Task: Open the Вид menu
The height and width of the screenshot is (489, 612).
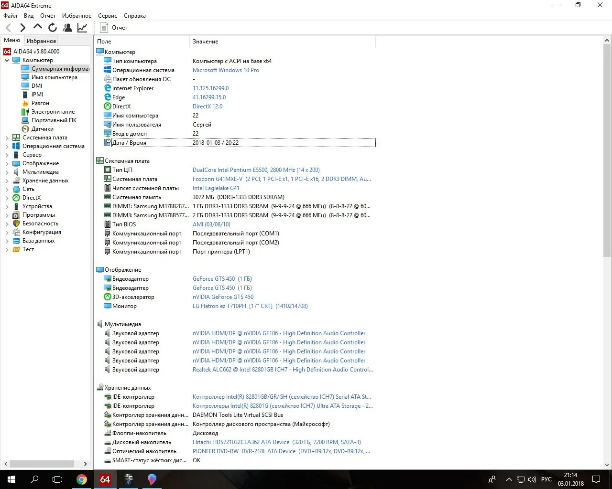Action: 29,16
